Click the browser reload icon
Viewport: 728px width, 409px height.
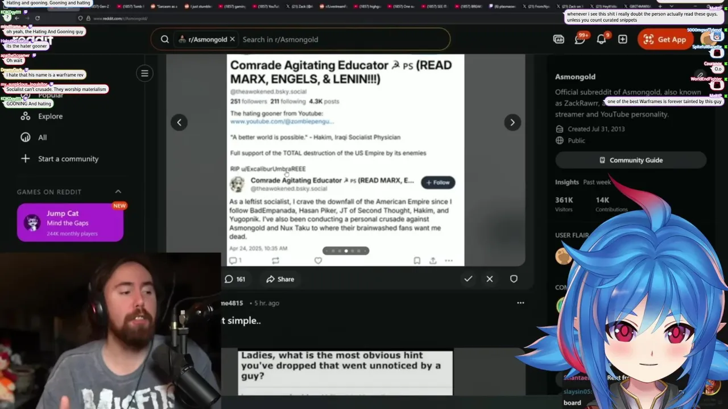tap(38, 18)
